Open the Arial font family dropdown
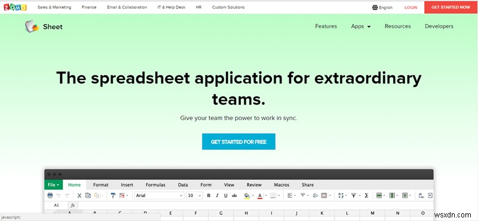 [159, 195]
